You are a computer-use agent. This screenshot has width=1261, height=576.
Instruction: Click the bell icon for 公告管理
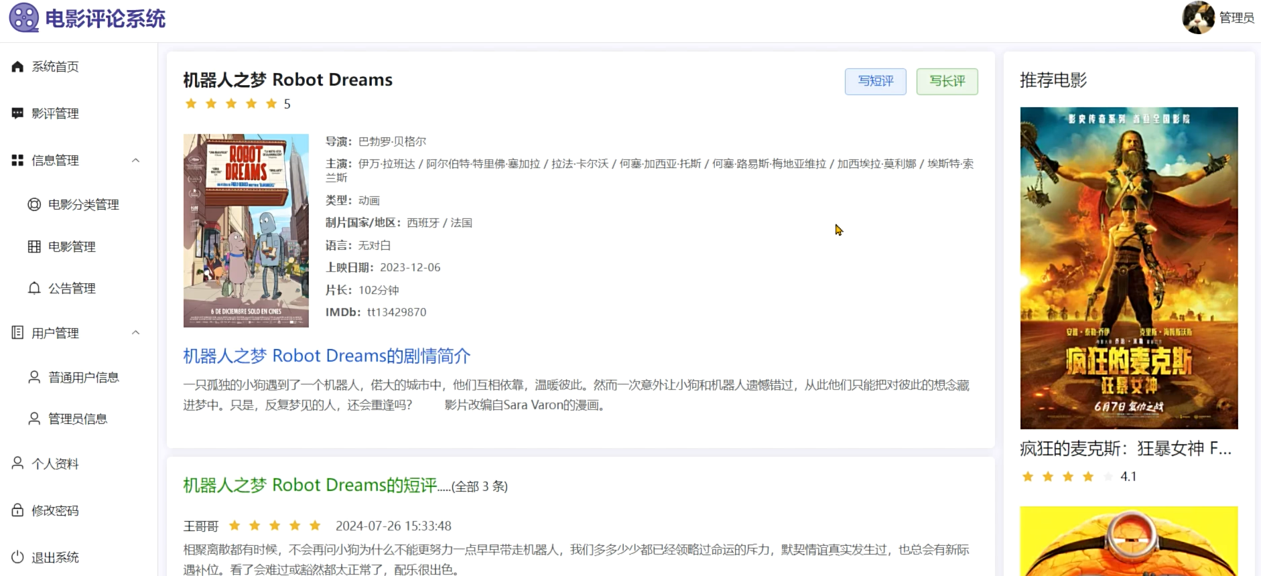(x=34, y=288)
